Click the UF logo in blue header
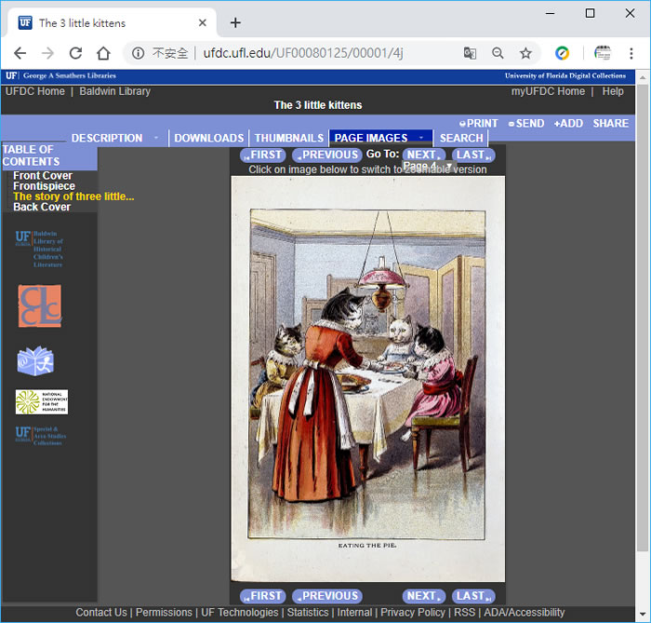651x623 pixels. (11, 75)
